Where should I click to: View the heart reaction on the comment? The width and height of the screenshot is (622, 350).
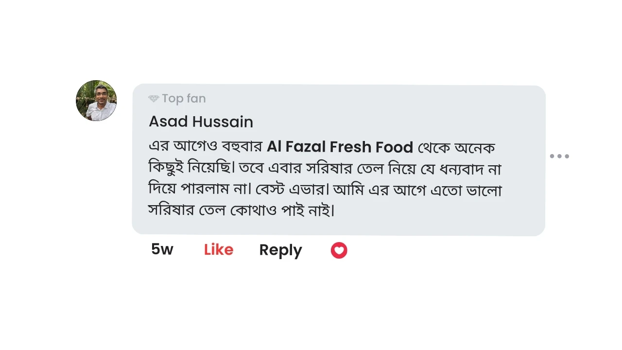click(339, 250)
